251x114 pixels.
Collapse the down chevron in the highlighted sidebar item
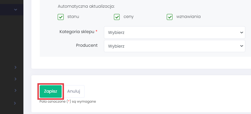point(16,10)
